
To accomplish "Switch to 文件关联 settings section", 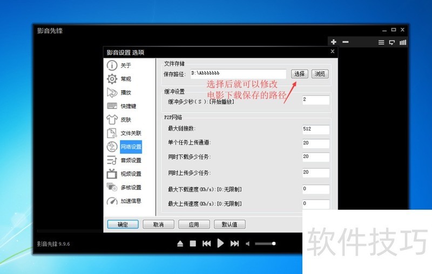I will [131, 133].
